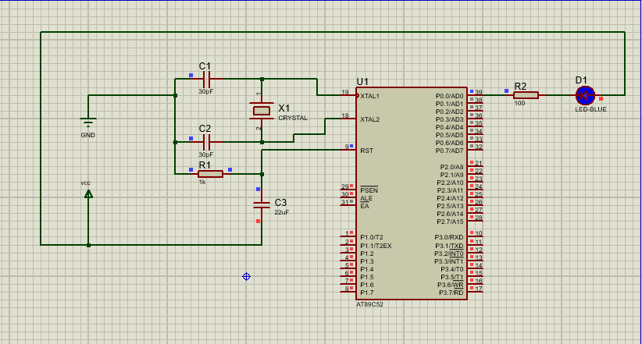
Task: Click pin number 39 on U1
Action: (x=478, y=93)
